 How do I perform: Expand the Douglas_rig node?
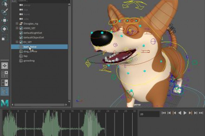(x=17, y=24)
